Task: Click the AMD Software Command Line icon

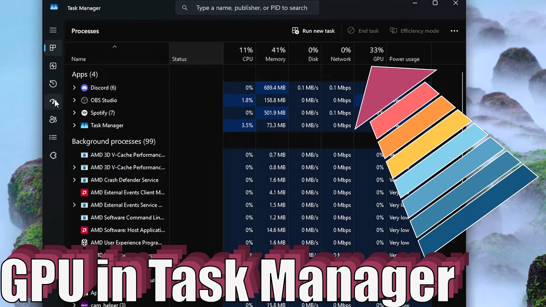Action: (84, 217)
